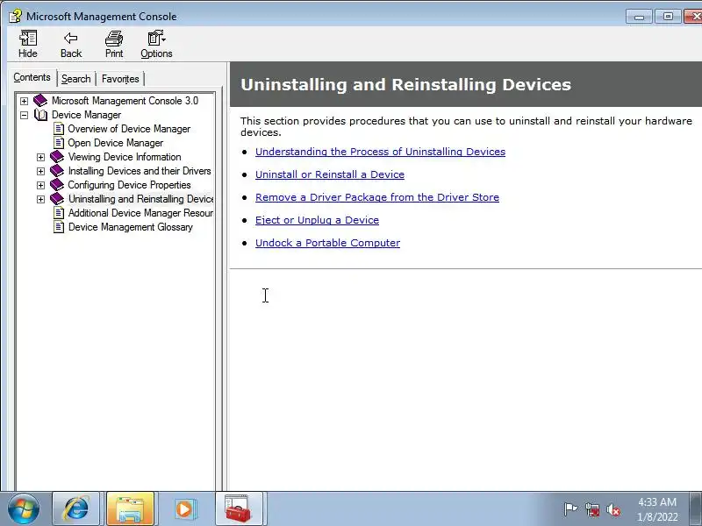Click the red toolbox taskbar icon

point(239,509)
